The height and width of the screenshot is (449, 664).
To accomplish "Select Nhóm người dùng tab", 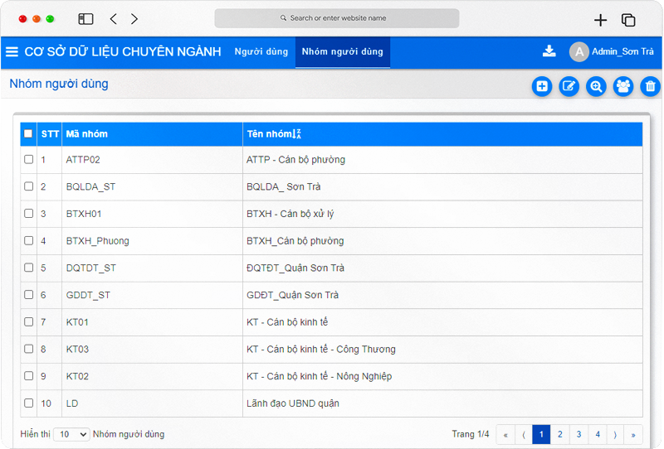I will (x=342, y=51).
